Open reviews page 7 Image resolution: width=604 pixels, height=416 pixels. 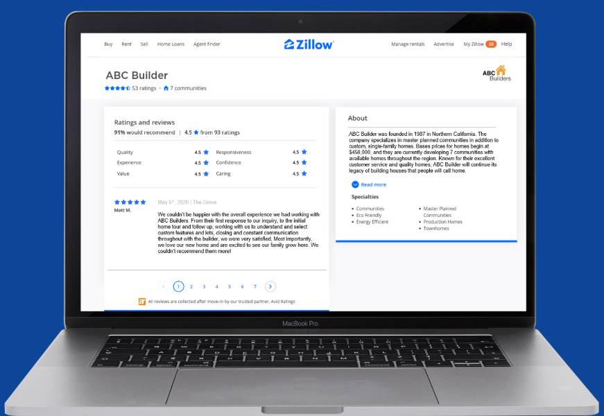click(x=254, y=286)
